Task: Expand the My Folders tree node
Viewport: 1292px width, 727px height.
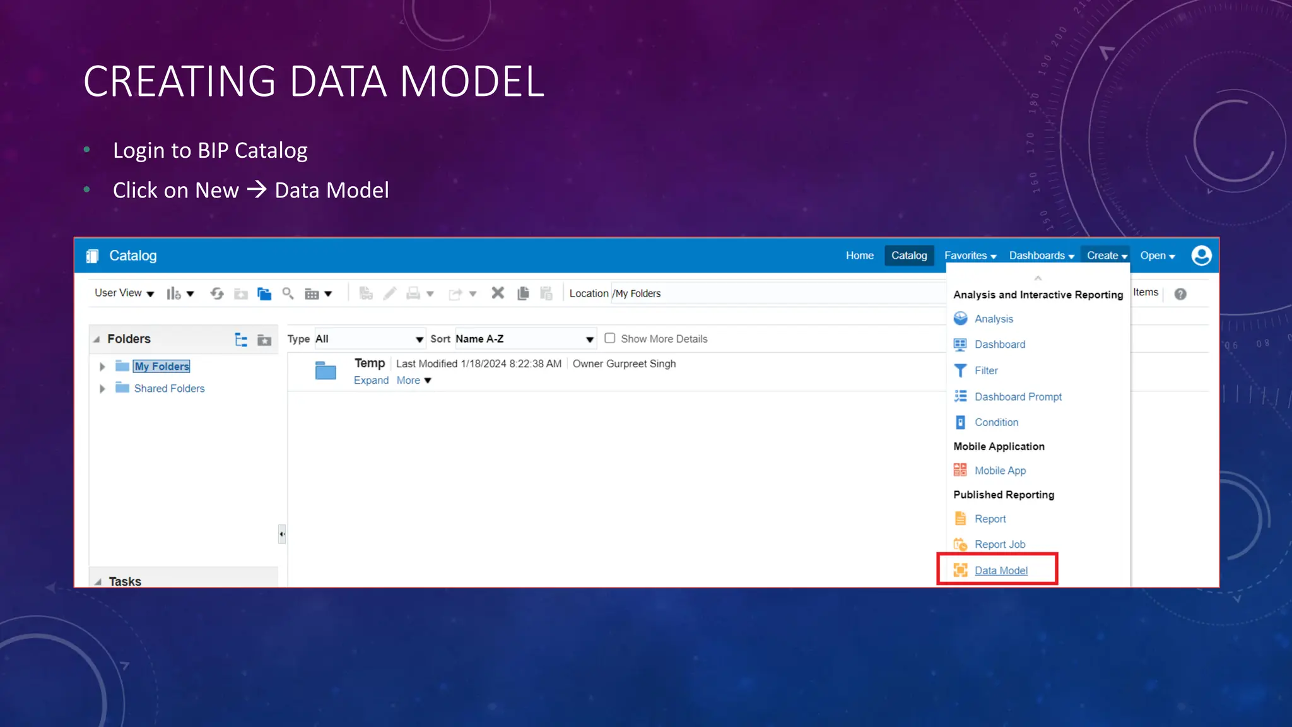Action: 102,367
